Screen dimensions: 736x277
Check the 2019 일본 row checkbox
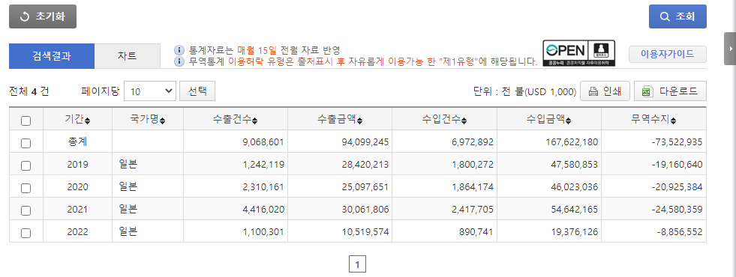(x=26, y=165)
